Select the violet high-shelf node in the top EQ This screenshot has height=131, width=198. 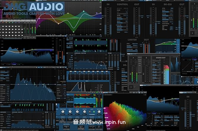coord(96,13)
